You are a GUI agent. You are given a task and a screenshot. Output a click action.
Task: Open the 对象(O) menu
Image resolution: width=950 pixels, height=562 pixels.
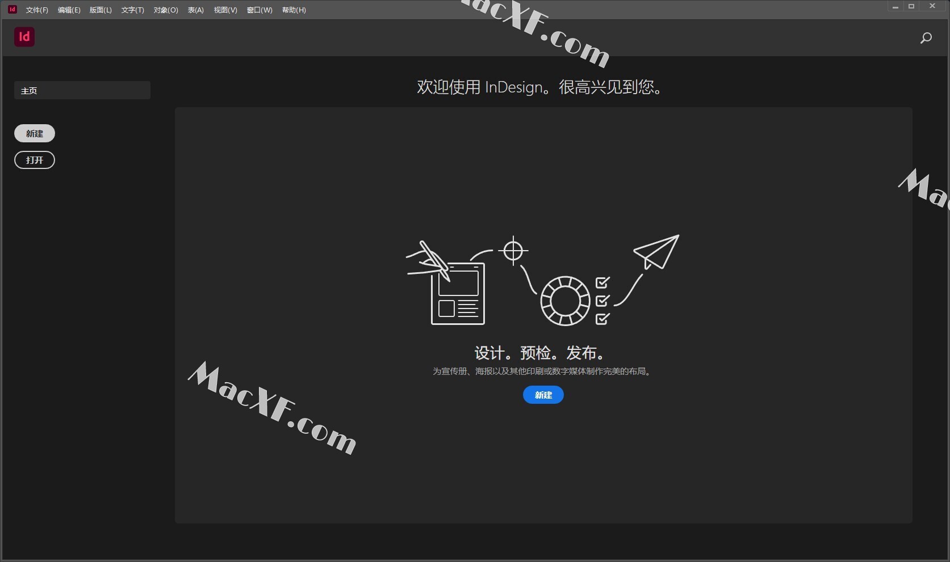[x=166, y=10]
